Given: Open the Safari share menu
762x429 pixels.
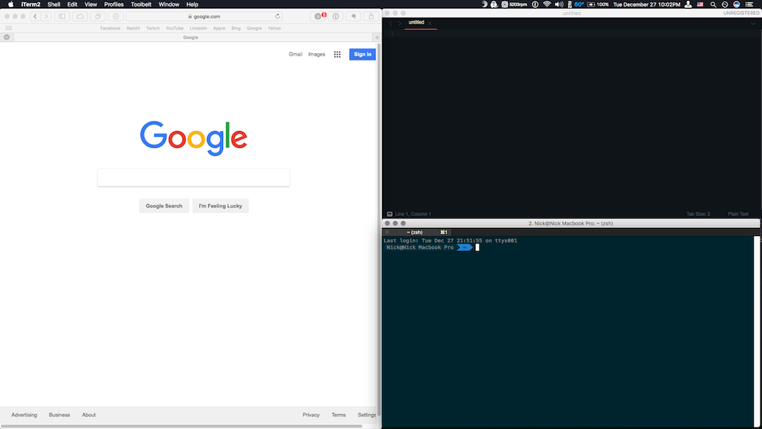Looking at the screenshot, I should click(371, 16).
